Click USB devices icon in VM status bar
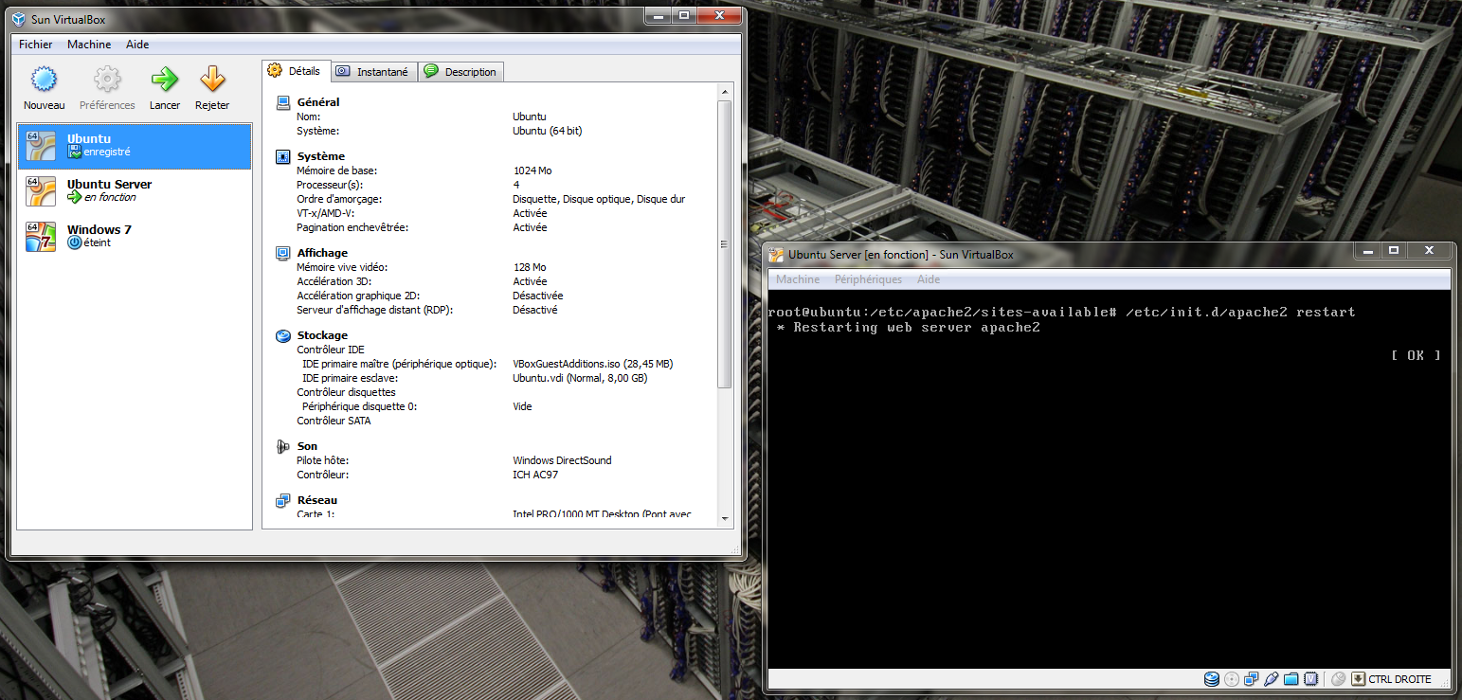Viewport: 1462px width, 700px height. click(1272, 679)
